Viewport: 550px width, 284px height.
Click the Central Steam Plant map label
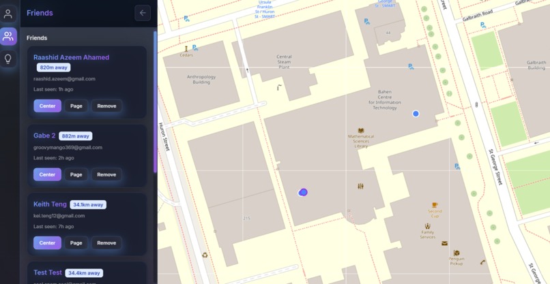(x=284, y=61)
